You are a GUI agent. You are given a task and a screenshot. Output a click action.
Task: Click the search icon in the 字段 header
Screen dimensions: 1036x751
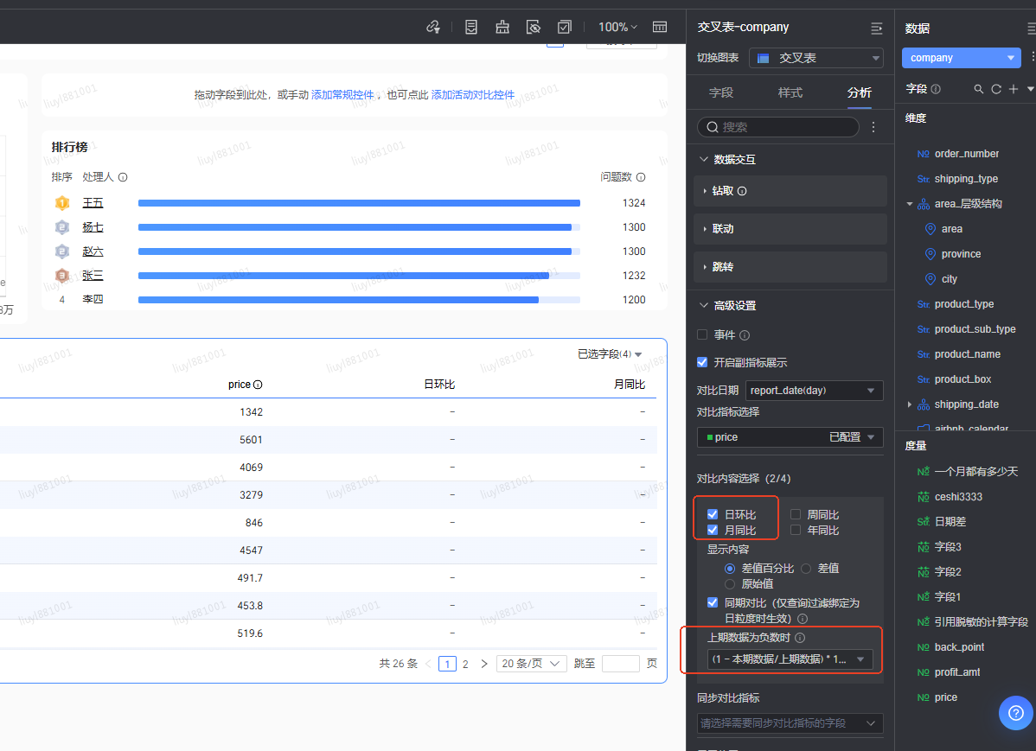(x=979, y=89)
